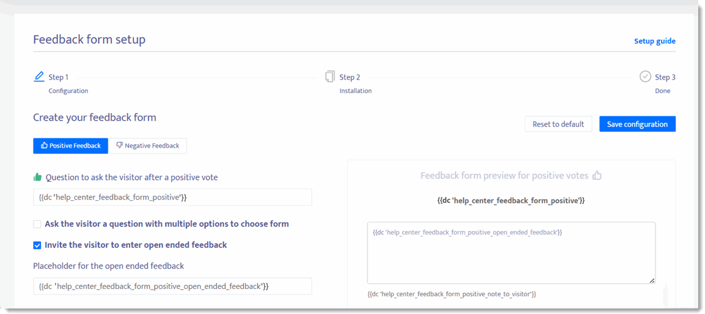Click the Step 3 label

(x=665, y=77)
